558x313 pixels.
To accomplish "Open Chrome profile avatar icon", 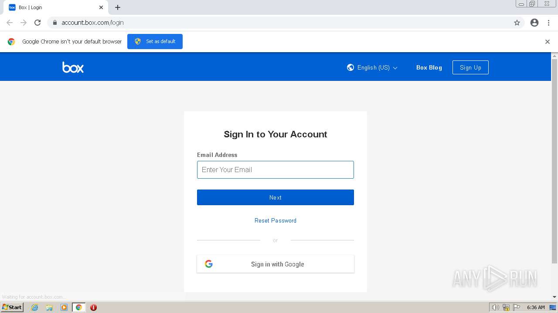I will (534, 23).
